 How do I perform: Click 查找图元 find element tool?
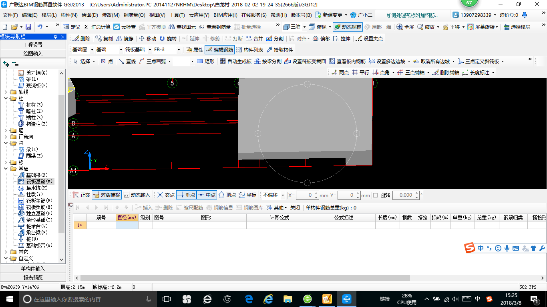click(x=182, y=27)
